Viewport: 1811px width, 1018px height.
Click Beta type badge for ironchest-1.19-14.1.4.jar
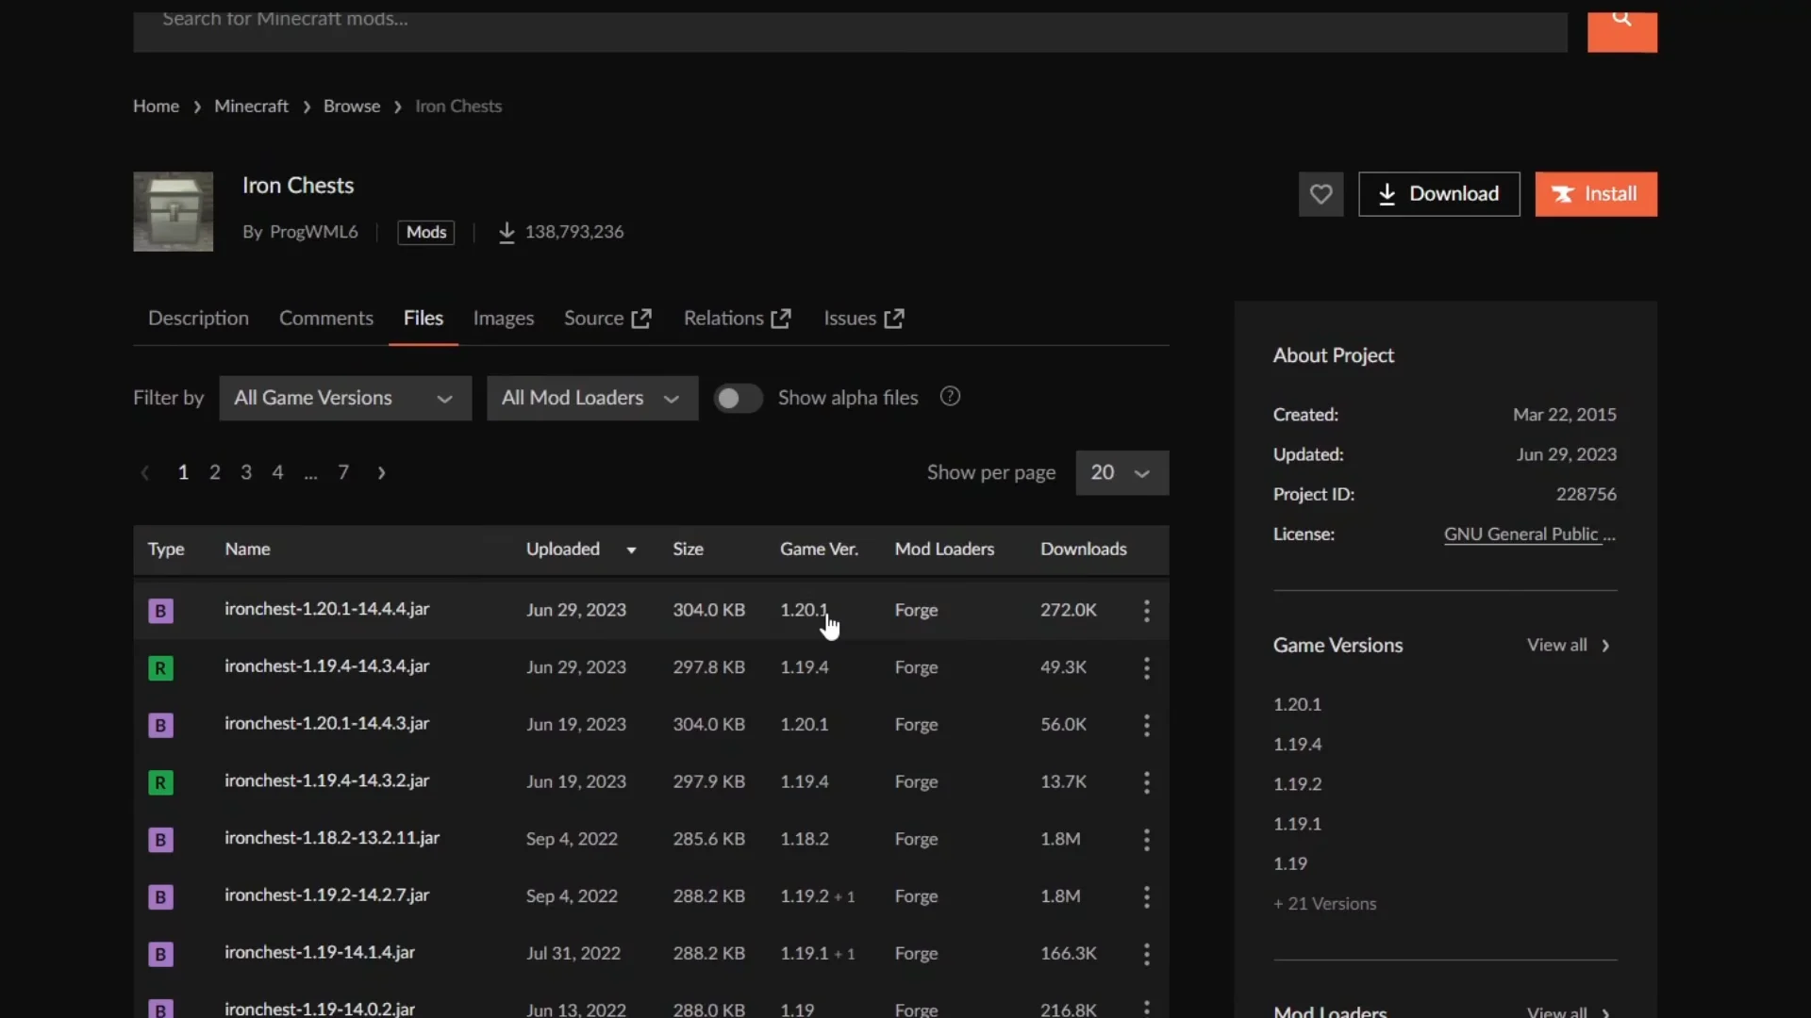[x=160, y=954]
